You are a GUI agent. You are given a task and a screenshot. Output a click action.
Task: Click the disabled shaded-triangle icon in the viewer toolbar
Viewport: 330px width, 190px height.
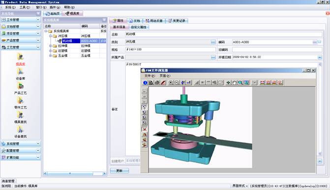coord(197,82)
